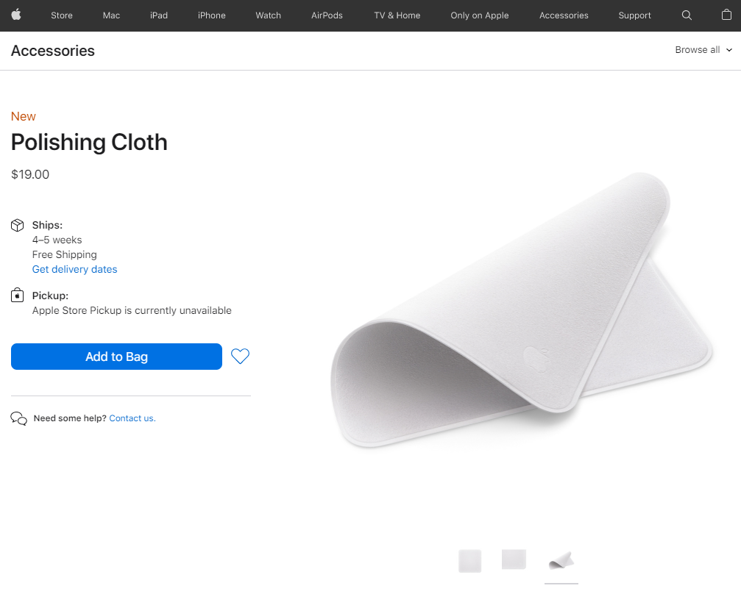Open the search magnifier icon

[687, 15]
